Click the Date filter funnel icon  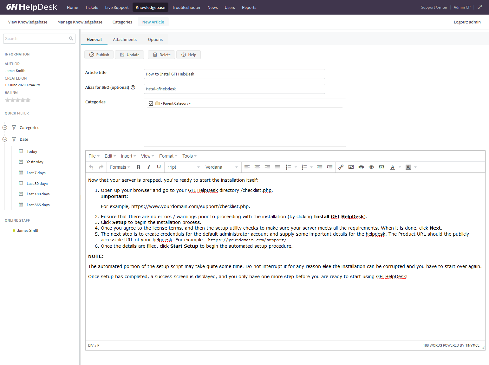tap(14, 139)
